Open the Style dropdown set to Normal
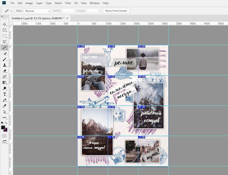Viewport: 228px width, 175px height. [x=37, y=11]
